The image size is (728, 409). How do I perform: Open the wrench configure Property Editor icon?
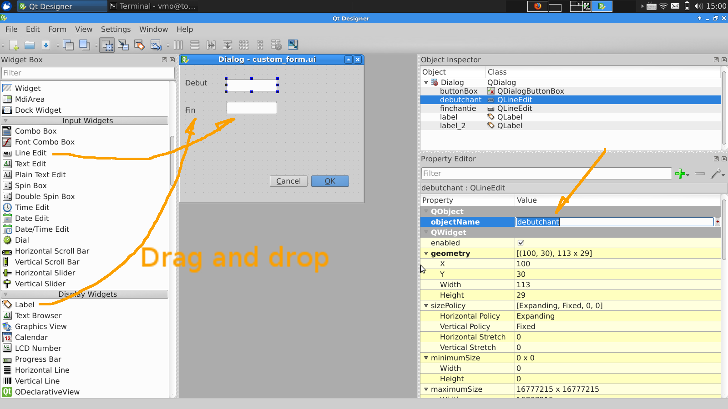tap(718, 174)
